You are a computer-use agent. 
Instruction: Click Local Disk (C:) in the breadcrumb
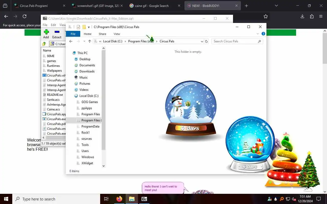pyautogui.click(x=113, y=41)
